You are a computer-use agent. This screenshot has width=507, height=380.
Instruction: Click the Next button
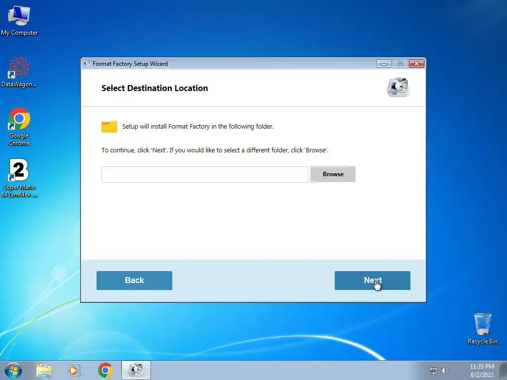[x=372, y=281]
